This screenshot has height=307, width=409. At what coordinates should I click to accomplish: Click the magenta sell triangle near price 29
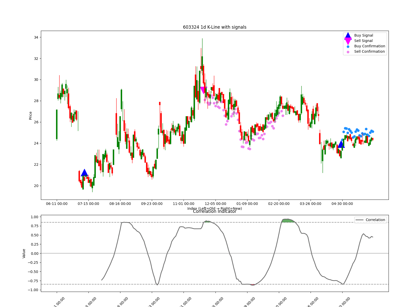pos(204,90)
